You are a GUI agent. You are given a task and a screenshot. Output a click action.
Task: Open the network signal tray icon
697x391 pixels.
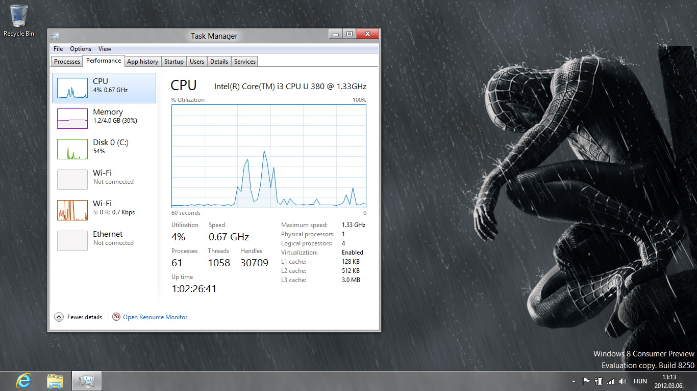pyautogui.click(x=611, y=381)
